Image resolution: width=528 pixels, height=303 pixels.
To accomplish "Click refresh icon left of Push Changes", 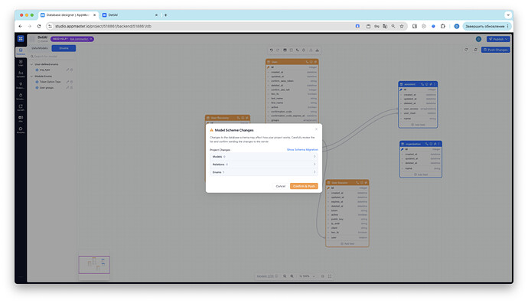I will click(466, 50).
